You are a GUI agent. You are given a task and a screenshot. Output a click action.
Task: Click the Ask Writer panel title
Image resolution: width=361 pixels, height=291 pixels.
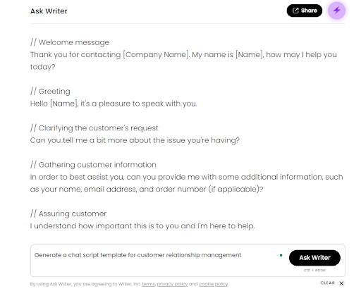[x=49, y=11]
